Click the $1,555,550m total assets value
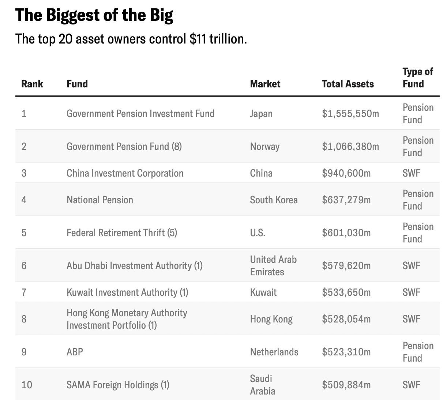 tap(350, 113)
